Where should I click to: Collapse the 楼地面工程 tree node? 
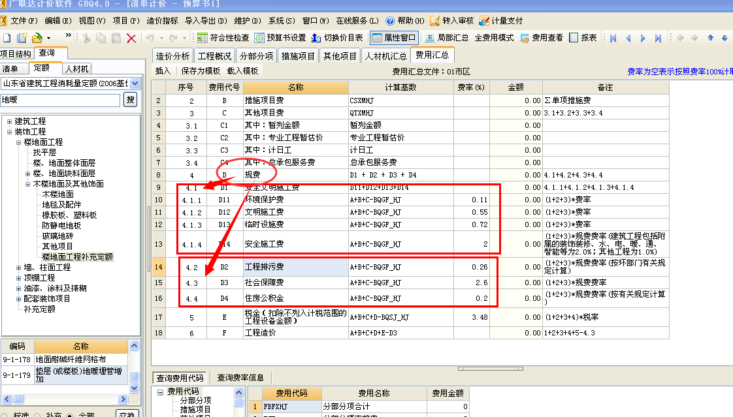(19, 142)
